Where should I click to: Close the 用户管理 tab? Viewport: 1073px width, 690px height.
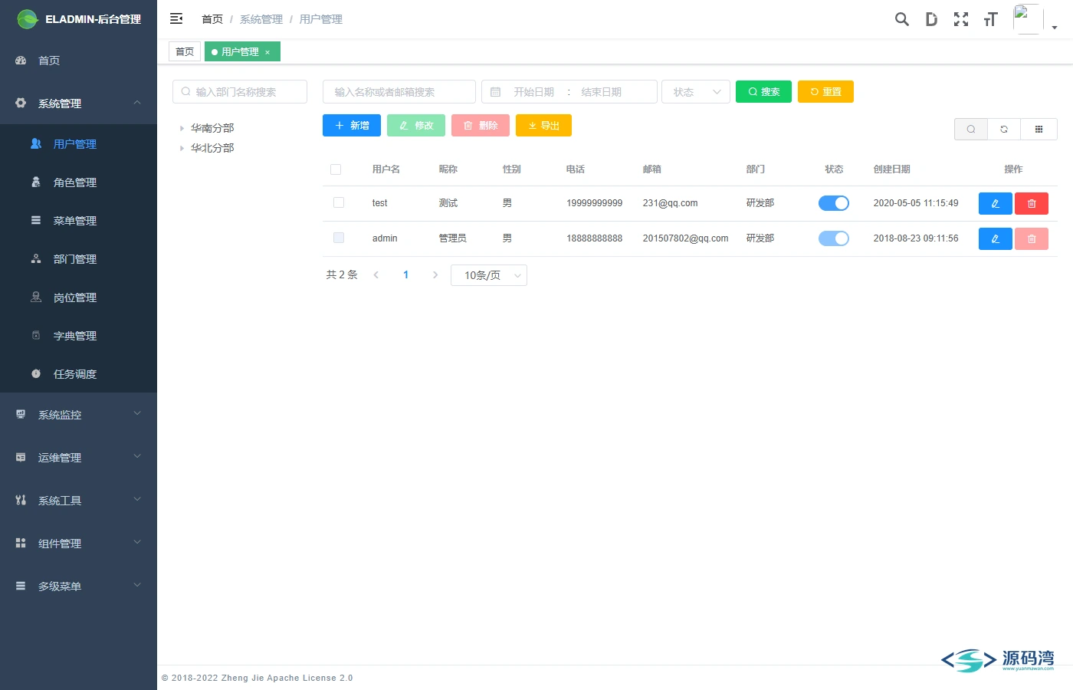click(x=267, y=52)
